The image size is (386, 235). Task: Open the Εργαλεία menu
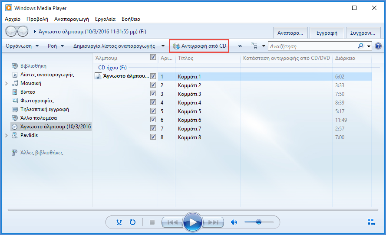[x=105, y=19]
